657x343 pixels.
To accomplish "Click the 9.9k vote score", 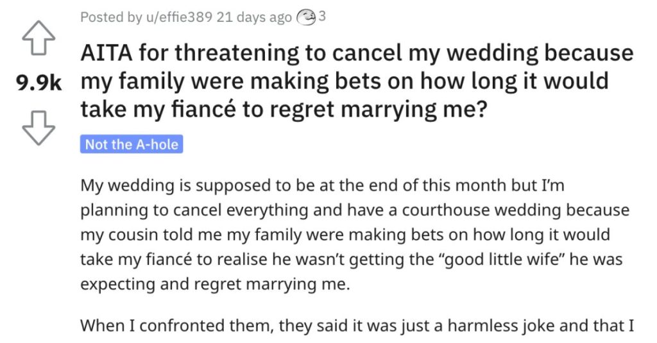I will pyautogui.click(x=38, y=83).
